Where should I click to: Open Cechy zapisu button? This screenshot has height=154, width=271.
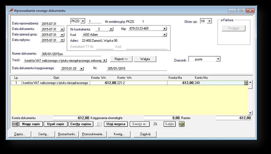tap(81, 124)
